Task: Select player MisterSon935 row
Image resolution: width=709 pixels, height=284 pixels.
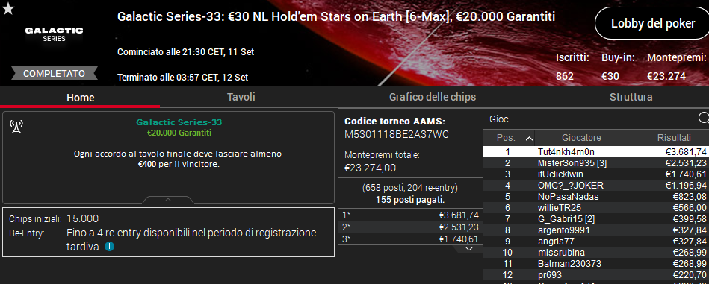Action: 596,163
